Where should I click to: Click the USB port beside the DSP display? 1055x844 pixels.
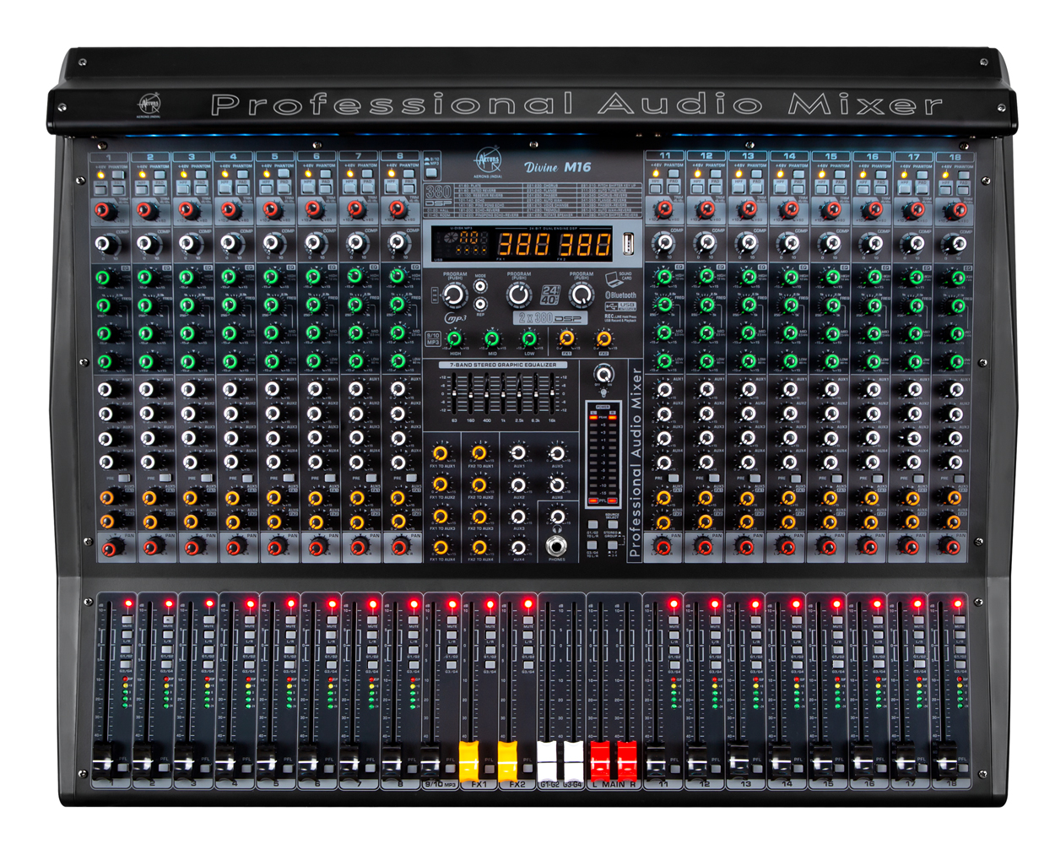click(x=628, y=244)
